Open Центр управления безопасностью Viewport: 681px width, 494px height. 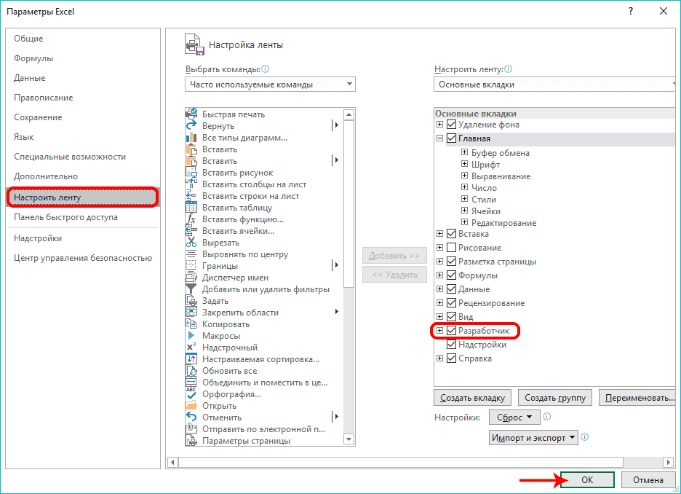[x=83, y=258]
